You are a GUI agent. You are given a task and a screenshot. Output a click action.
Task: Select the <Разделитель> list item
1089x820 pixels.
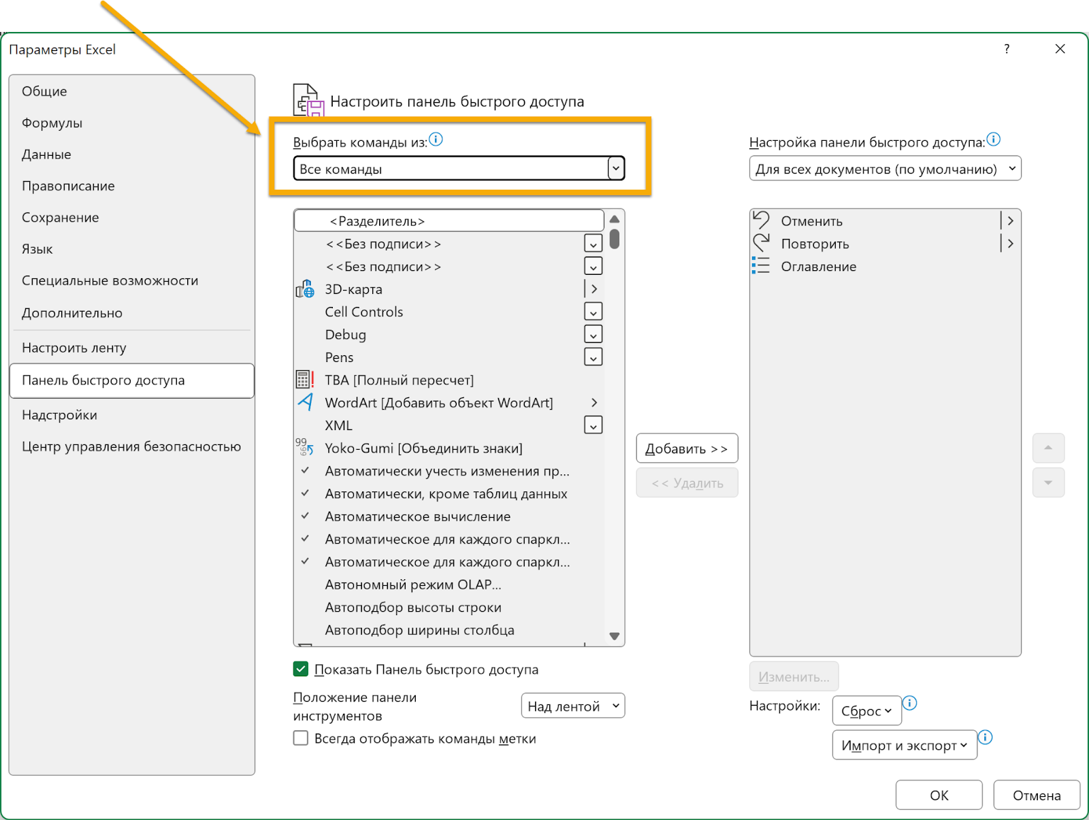tap(449, 220)
